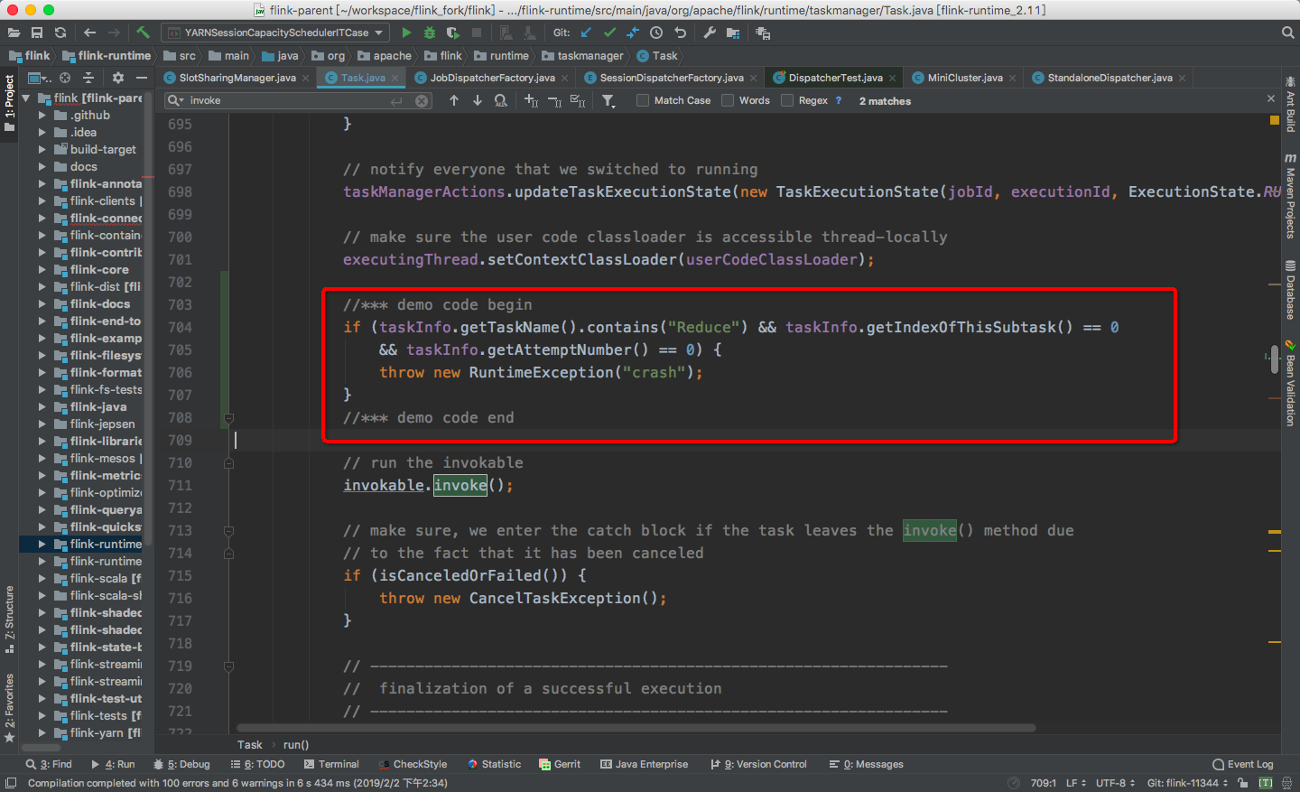Enable the Words checkbox
This screenshot has width=1300, height=792.
(x=728, y=100)
